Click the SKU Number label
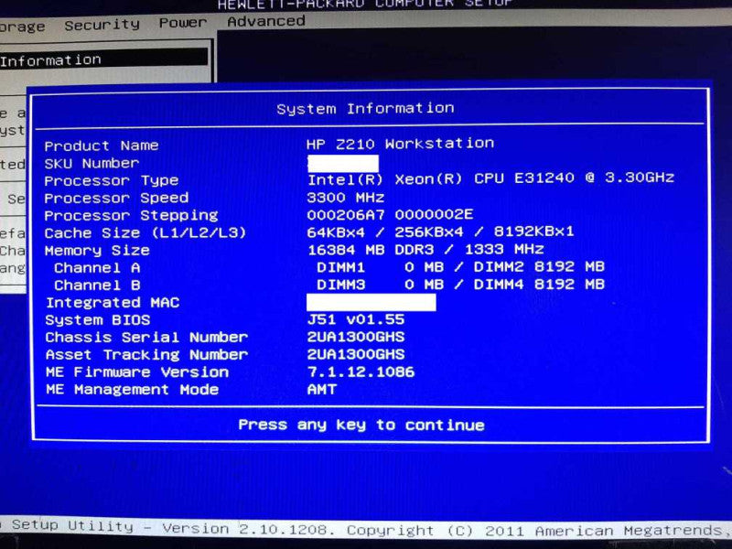 [x=91, y=164]
